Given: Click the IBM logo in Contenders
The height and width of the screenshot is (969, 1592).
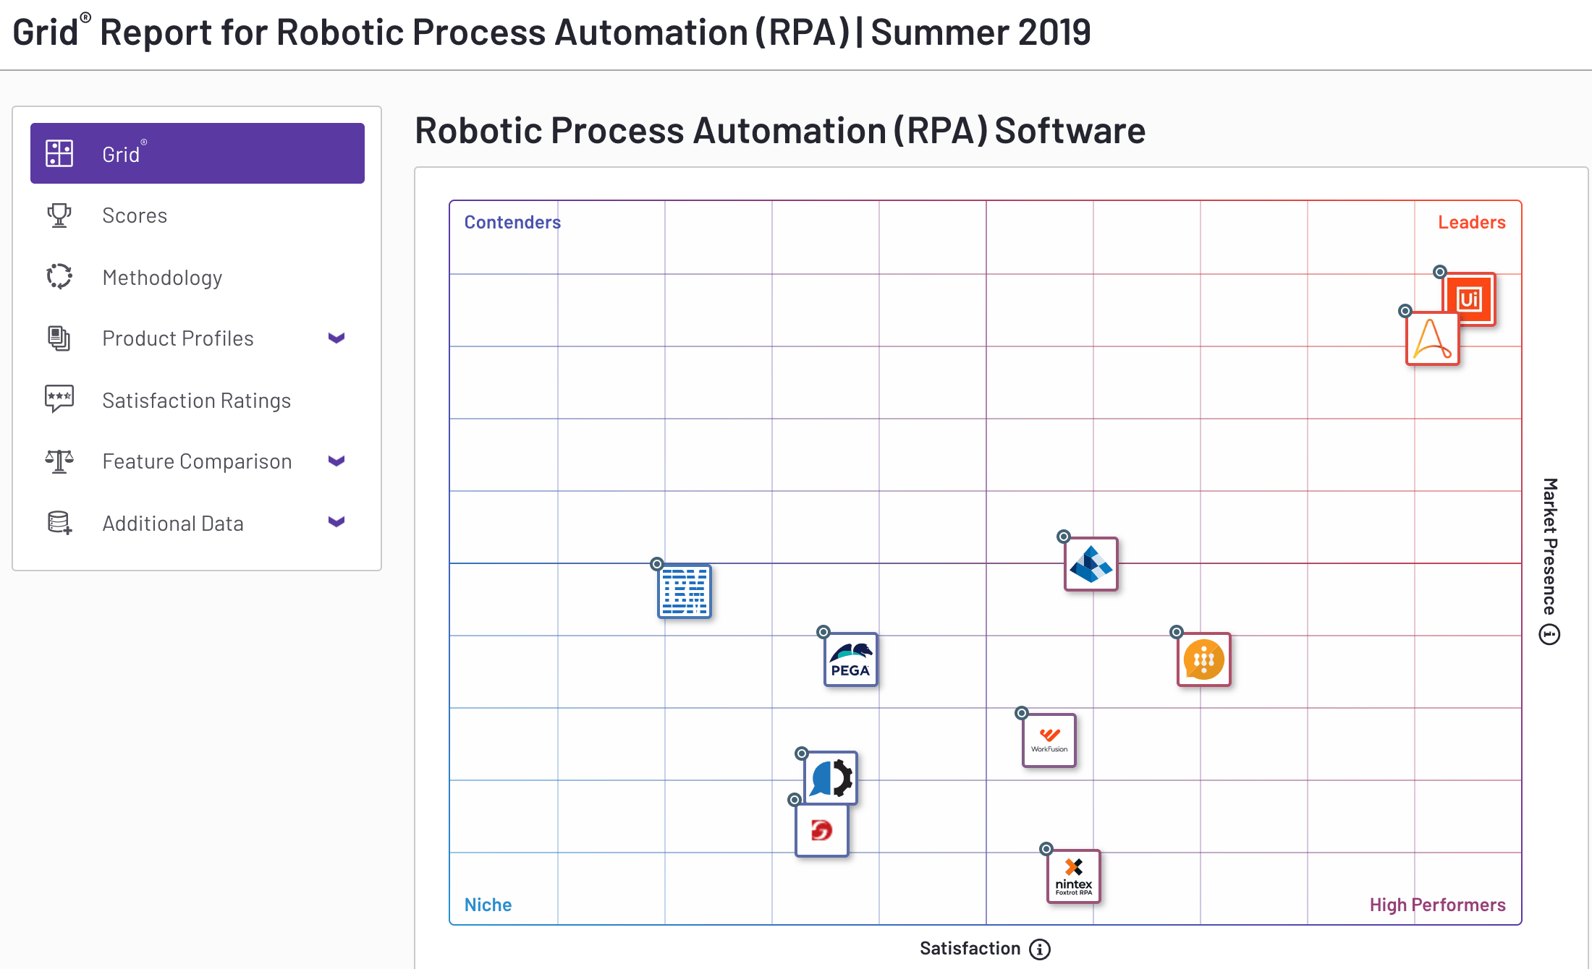Looking at the screenshot, I should pyautogui.click(x=684, y=591).
